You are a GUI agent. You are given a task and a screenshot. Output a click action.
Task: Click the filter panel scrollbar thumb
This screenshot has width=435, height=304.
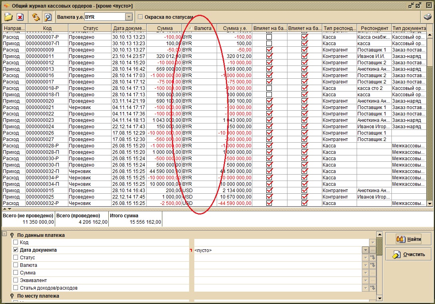tap(379, 246)
